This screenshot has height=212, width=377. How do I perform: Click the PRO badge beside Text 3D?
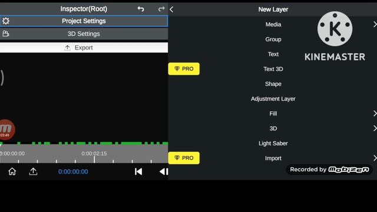click(x=184, y=69)
